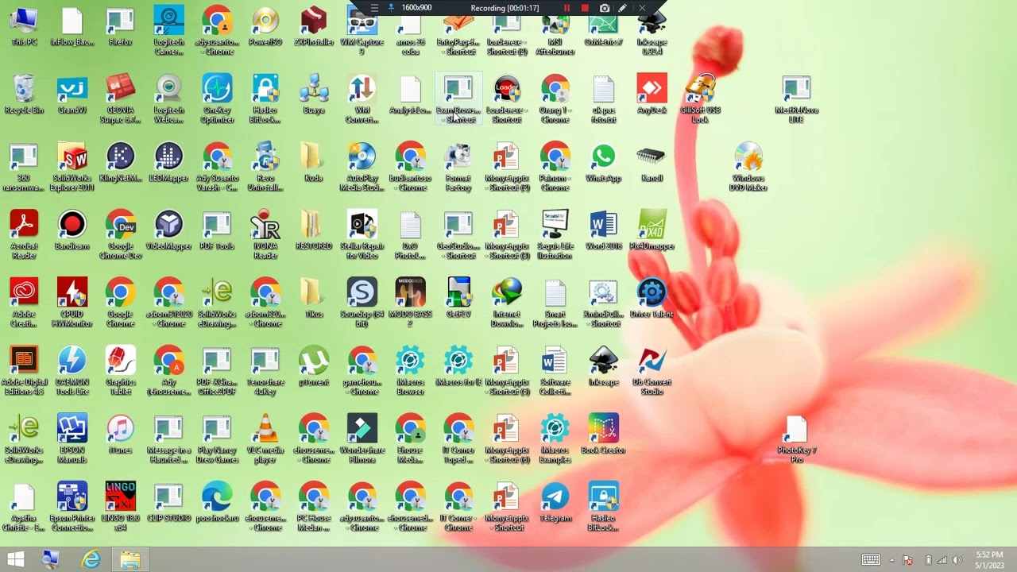Select the Firefox shortcut
Viewport: 1017px width, 572px height.
tap(120, 27)
